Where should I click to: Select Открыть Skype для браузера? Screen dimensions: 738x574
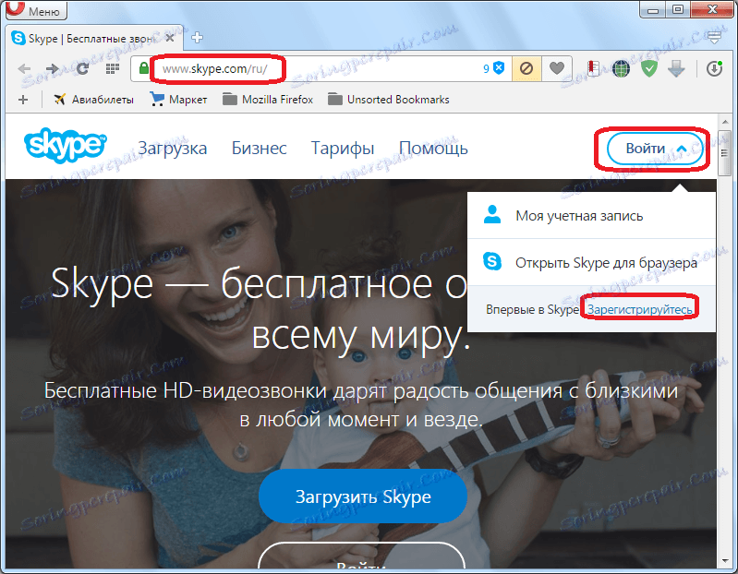click(592, 262)
